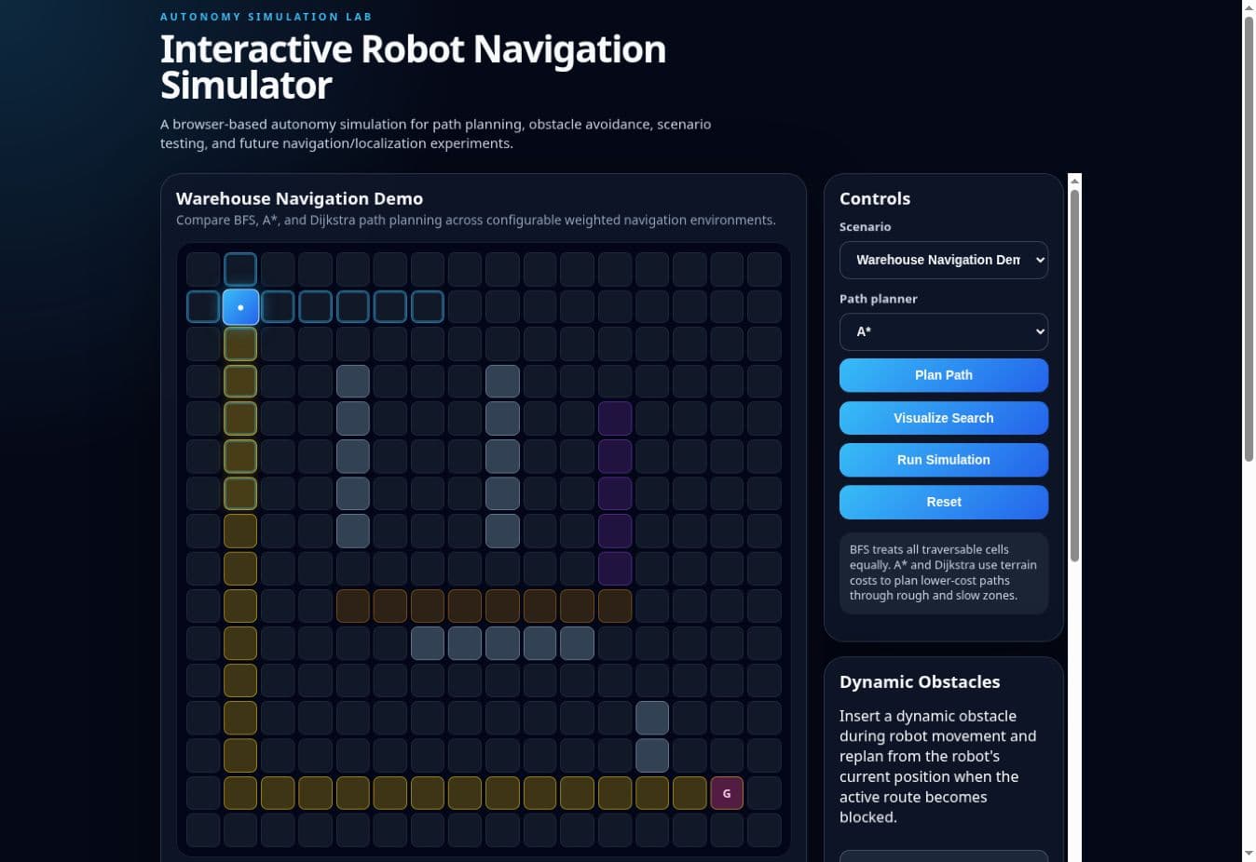1256x862 pixels.
Task: Click the sidebar panel scroll-up arrow
Action: click(1074, 181)
